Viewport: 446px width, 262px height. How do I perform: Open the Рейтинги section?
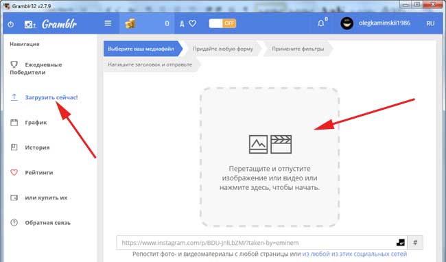pyautogui.click(x=39, y=172)
